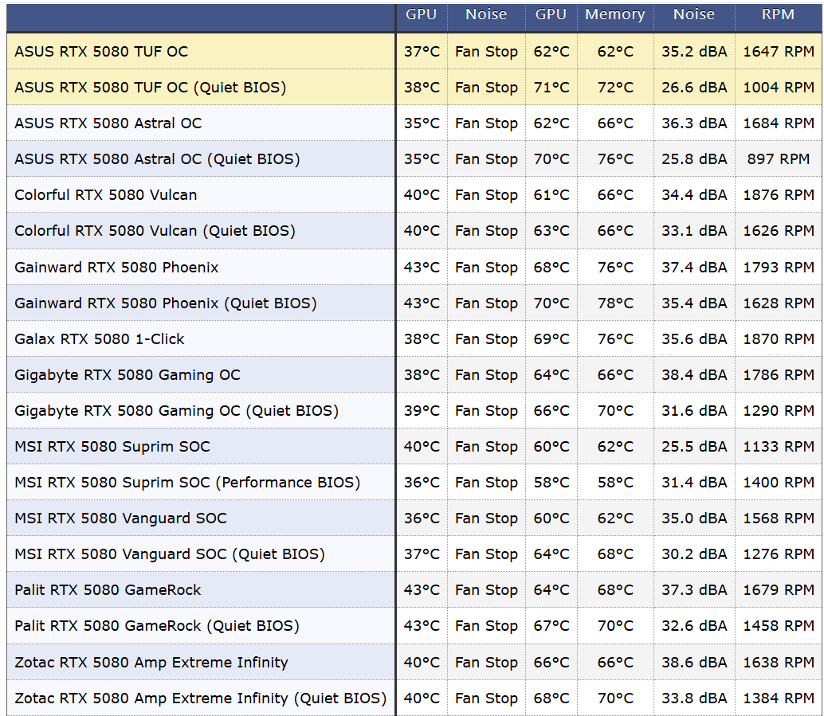Click the 32.6 dBA noise value
Viewport: 824px width, 716px height.
pos(694,626)
